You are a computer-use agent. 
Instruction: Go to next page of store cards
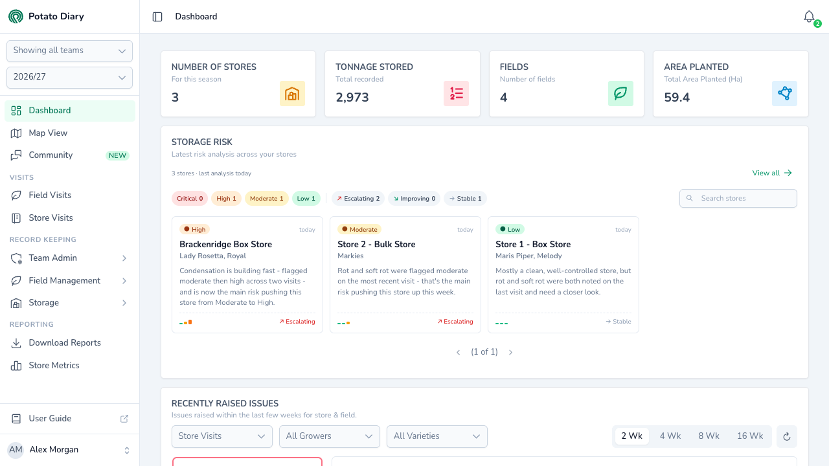510,352
